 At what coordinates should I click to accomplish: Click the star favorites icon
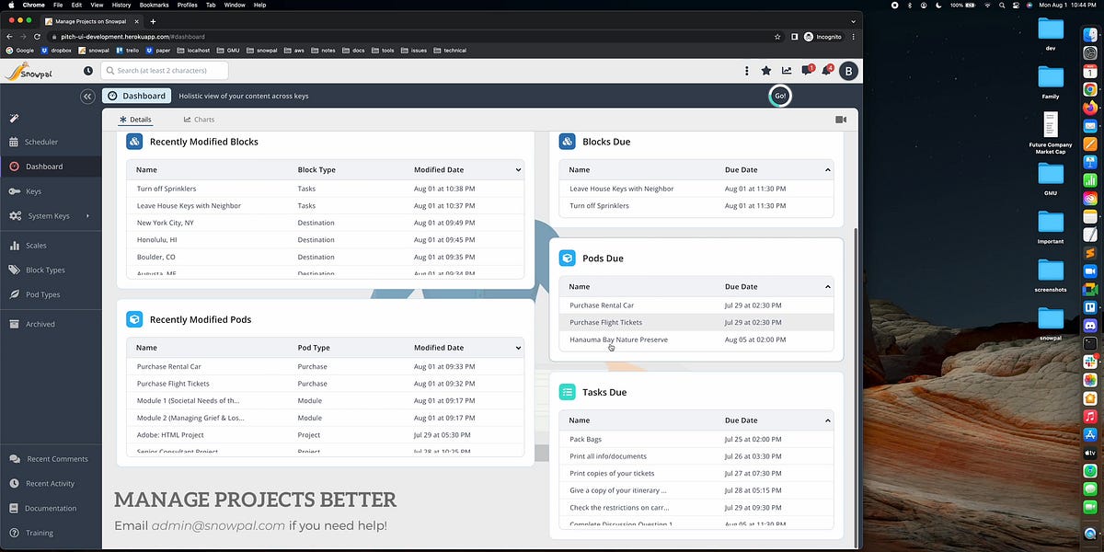point(766,71)
